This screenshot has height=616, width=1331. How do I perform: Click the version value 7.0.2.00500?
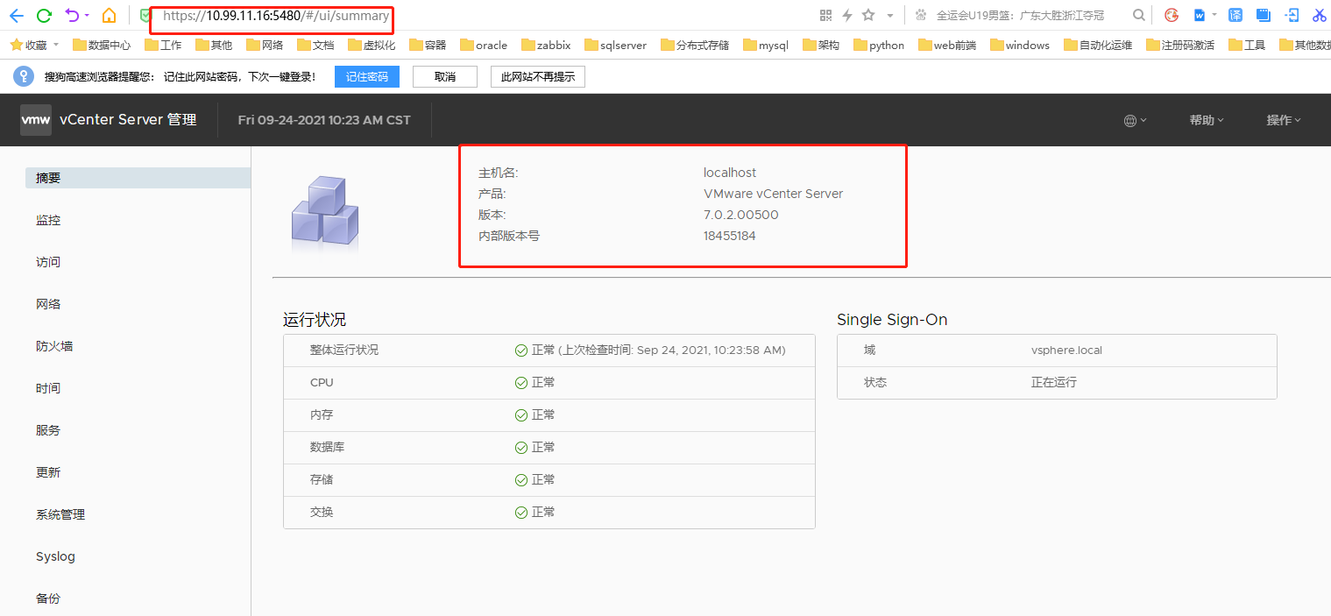tap(740, 215)
